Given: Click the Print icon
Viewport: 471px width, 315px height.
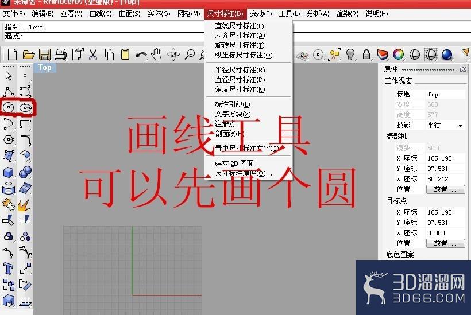Looking at the screenshot, I should (61, 55).
